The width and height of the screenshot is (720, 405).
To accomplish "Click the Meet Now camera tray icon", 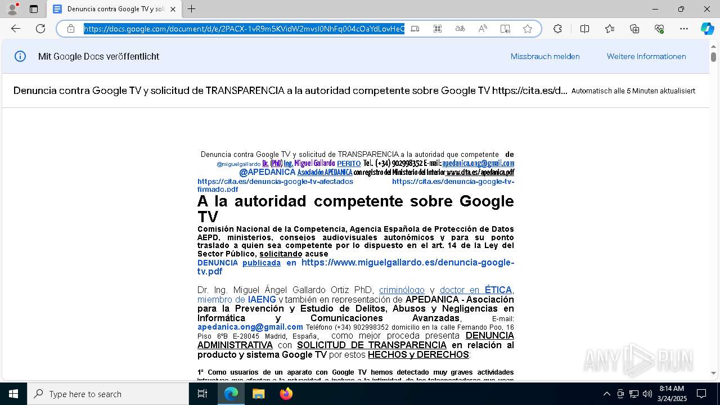I will pos(620,394).
